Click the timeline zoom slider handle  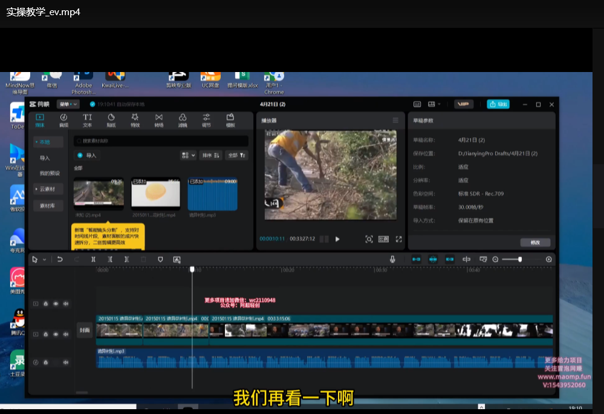520,260
